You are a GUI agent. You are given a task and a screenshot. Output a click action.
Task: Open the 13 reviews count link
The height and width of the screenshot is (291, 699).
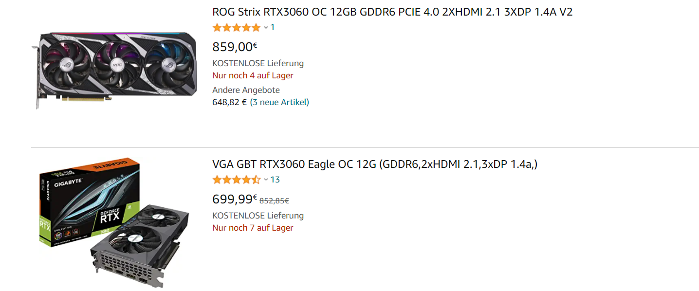(x=275, y=180)
